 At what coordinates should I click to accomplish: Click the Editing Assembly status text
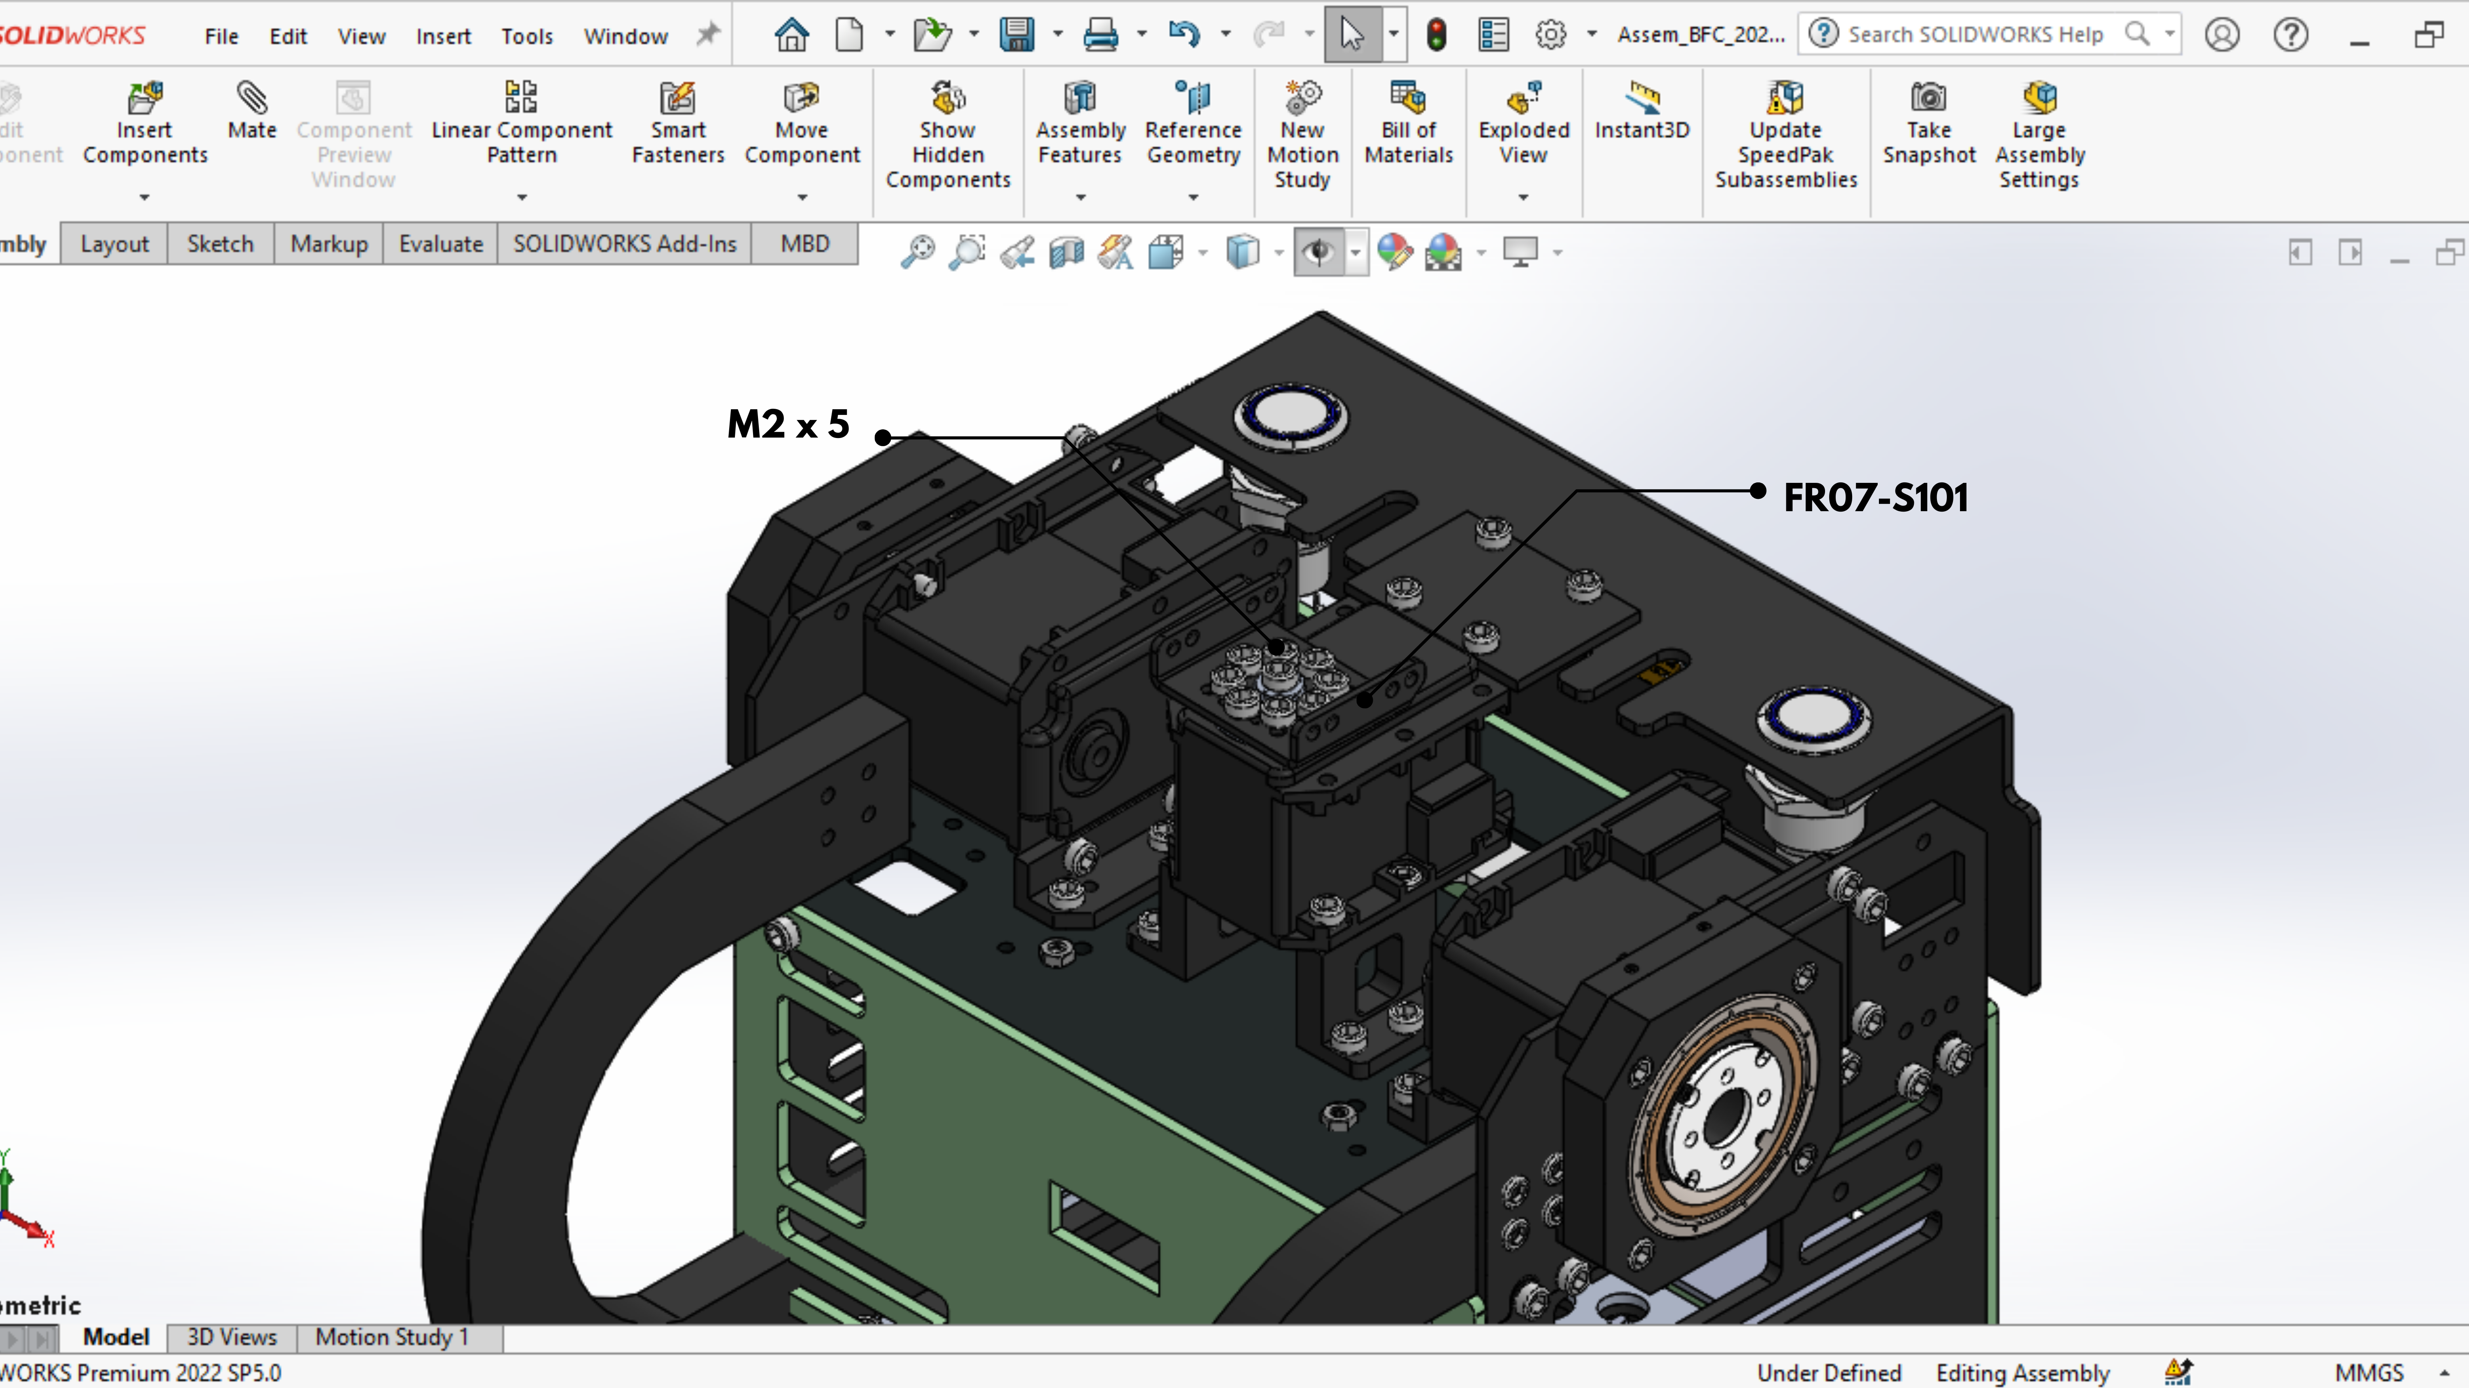pos(2023,1373)
